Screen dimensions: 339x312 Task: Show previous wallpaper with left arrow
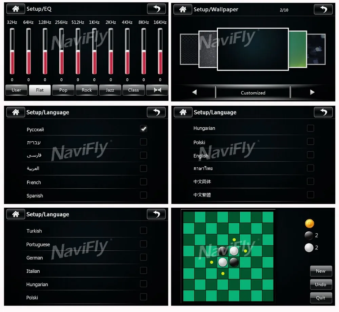(x=194, y=92)
